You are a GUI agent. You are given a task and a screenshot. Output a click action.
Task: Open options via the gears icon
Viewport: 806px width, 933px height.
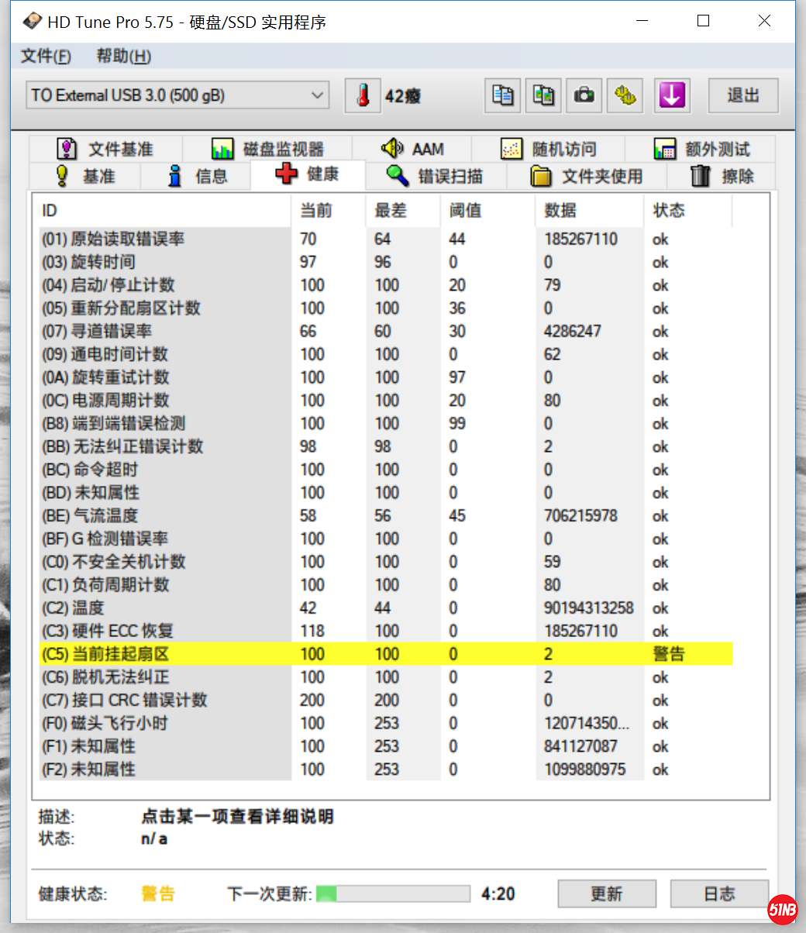[x=625, y=96]
